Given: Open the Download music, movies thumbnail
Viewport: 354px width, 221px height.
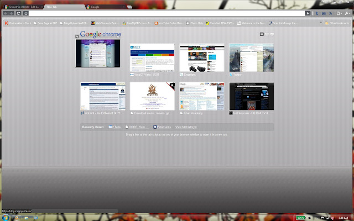Looking at the screenshot, I should pos(152,96).
